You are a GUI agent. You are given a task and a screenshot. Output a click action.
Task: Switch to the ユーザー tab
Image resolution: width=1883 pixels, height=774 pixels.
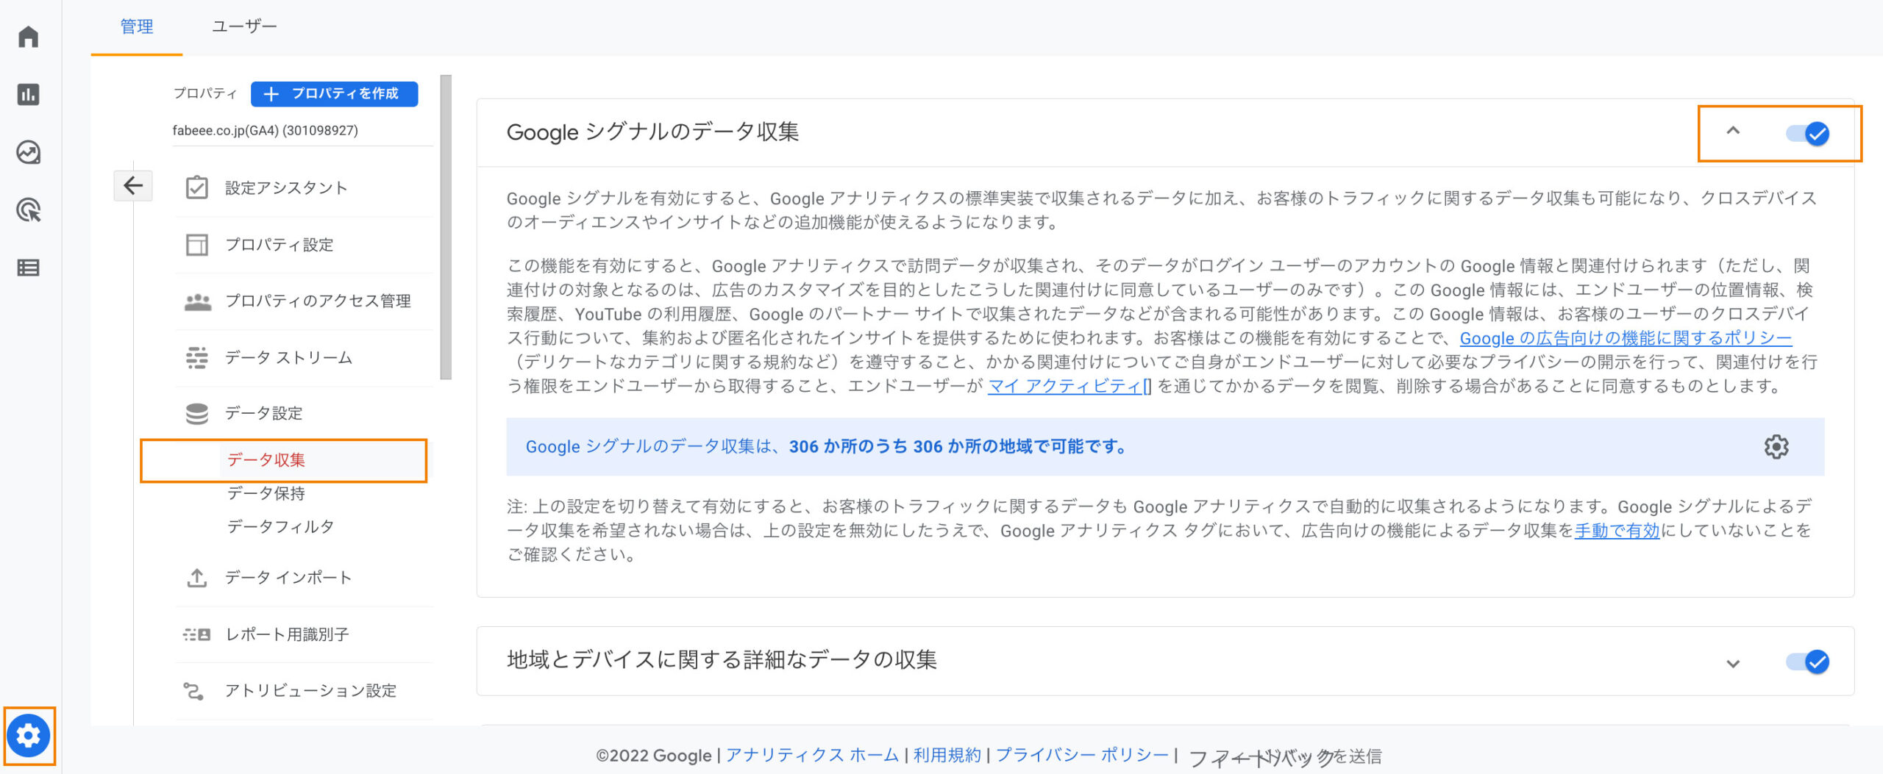coord(244,26)
